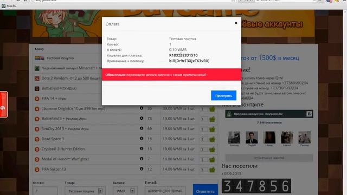The height and width of the screenshot is (195, 347).
Task: Show info for SimCity 2013
Action: click(142, 128)
